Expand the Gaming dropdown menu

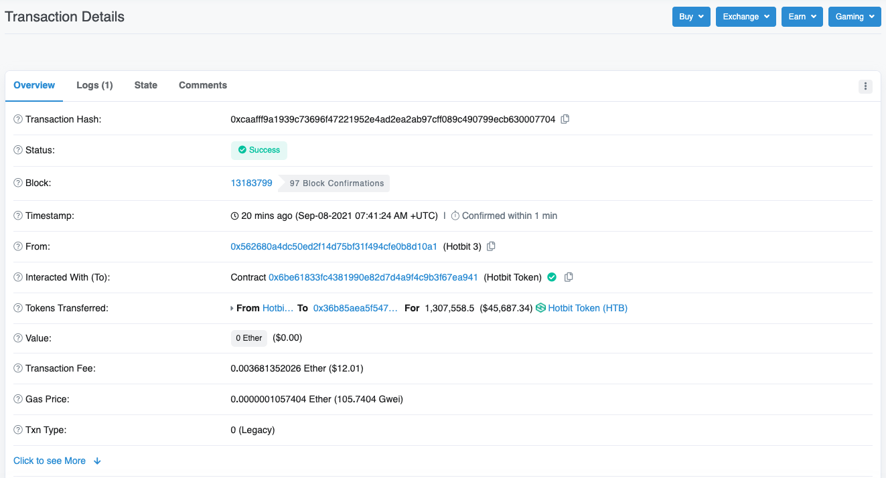(x=855, y=17)
